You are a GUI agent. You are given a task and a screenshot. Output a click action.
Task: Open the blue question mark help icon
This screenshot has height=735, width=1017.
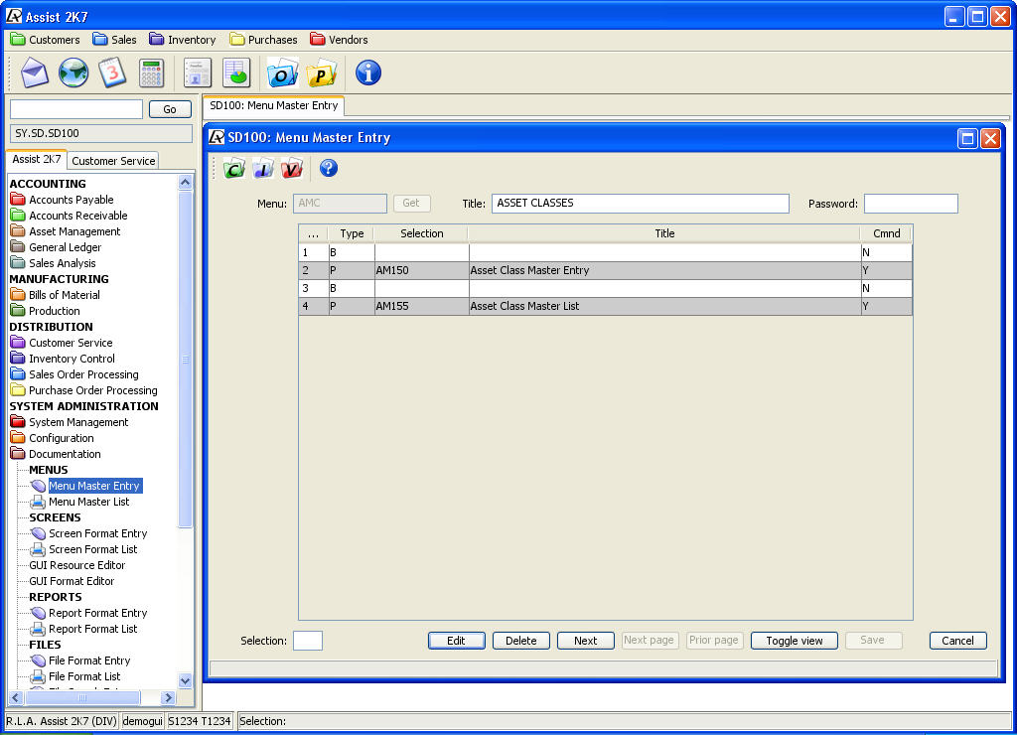click(328, 169)
